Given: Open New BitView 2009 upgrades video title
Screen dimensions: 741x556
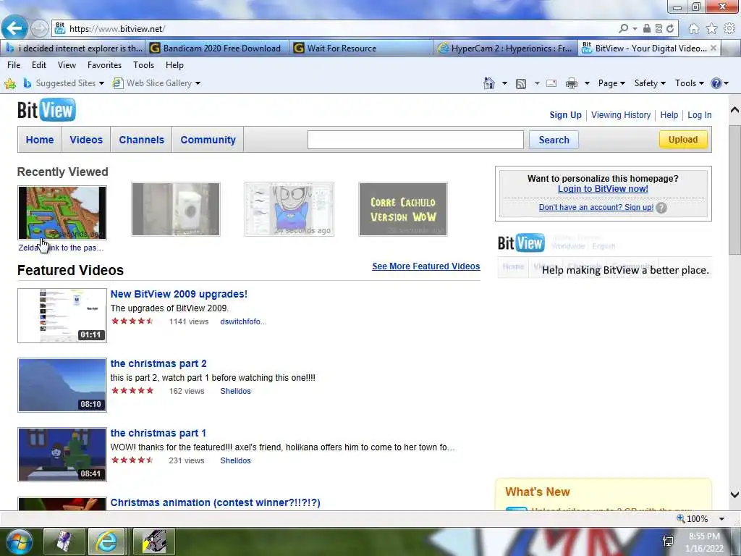Looking at the screenshot, I should click(x=179, y=294).
